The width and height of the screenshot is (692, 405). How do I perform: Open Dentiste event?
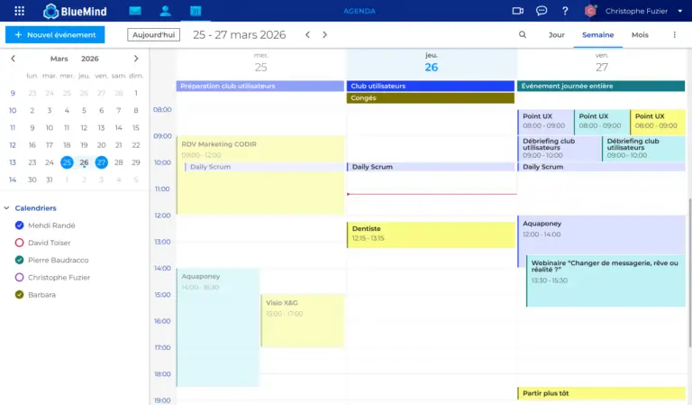pos(431,235)
